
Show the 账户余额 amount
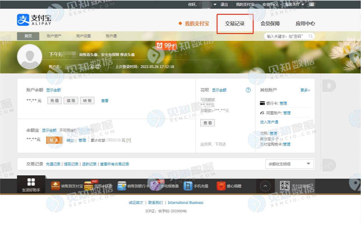[54, 90]
